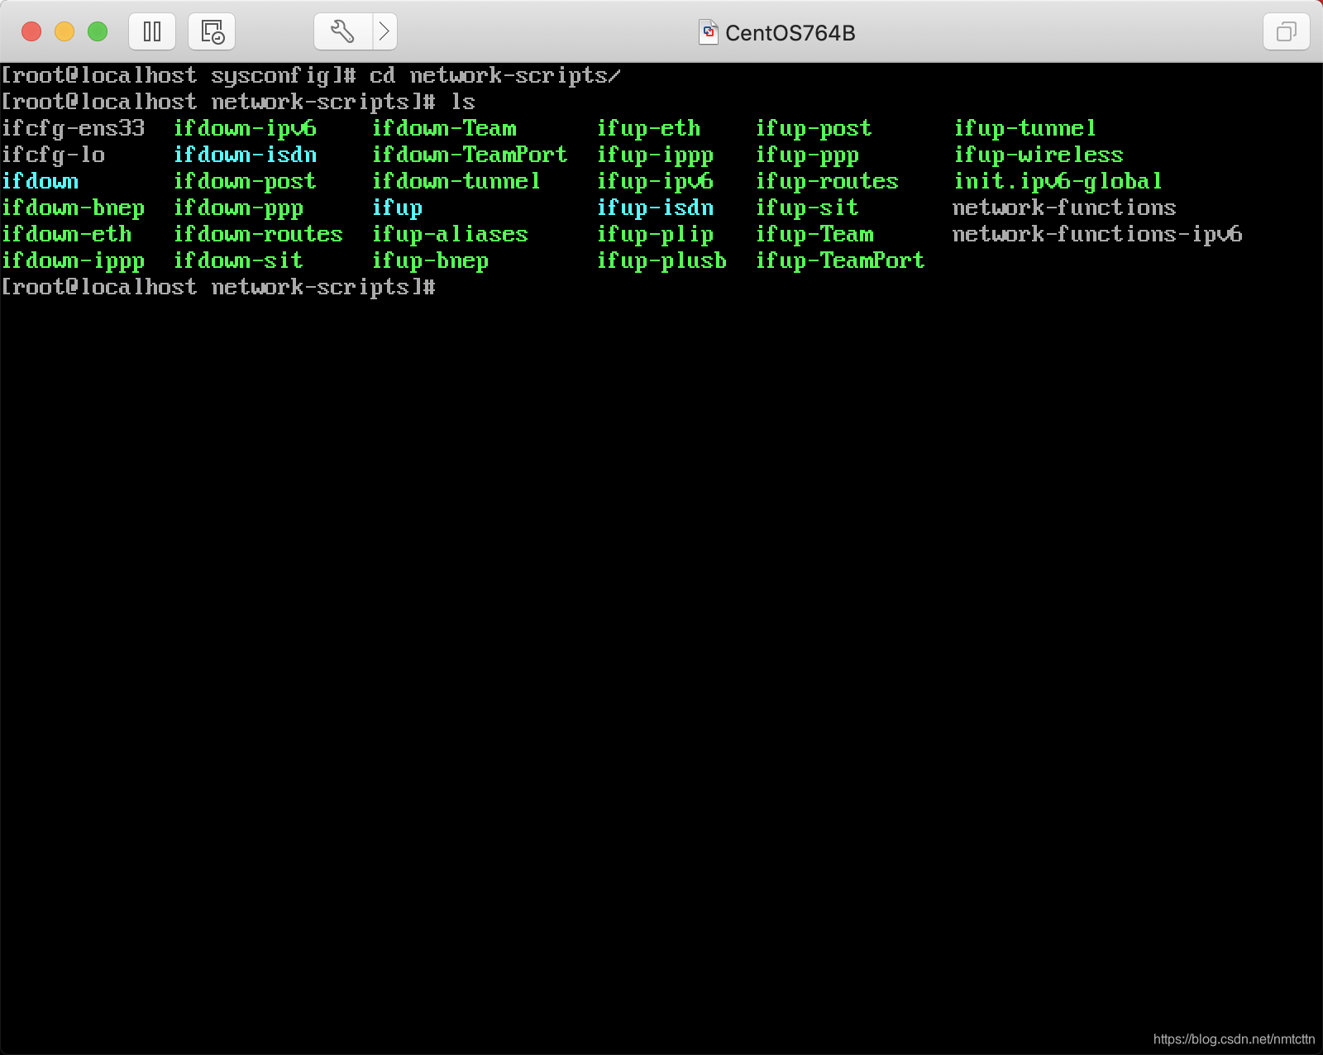Click the ifup-eth file name

click(649, 128)
